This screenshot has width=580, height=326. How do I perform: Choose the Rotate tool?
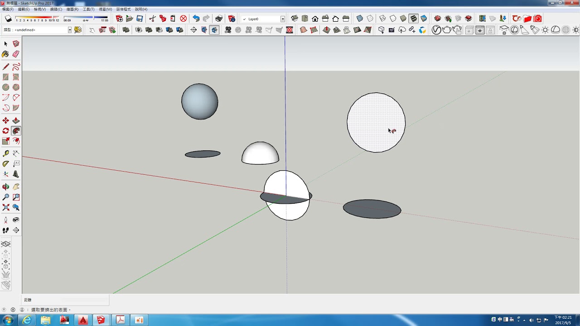tap(5, 131)
